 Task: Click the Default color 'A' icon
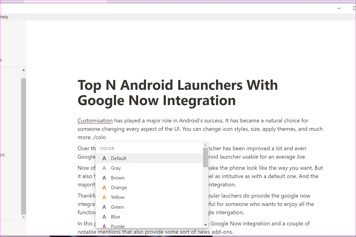pyautogui.click(x=104, y=158)
